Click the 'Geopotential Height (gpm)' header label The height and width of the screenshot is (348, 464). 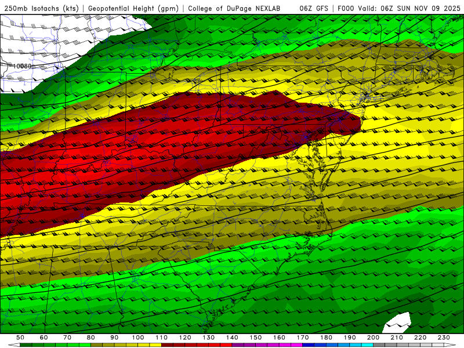pos(133,9)
